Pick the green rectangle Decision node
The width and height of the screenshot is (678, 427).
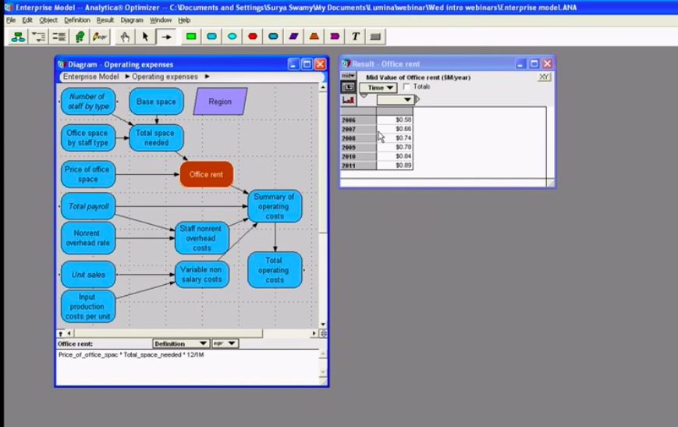click(191, 37)
